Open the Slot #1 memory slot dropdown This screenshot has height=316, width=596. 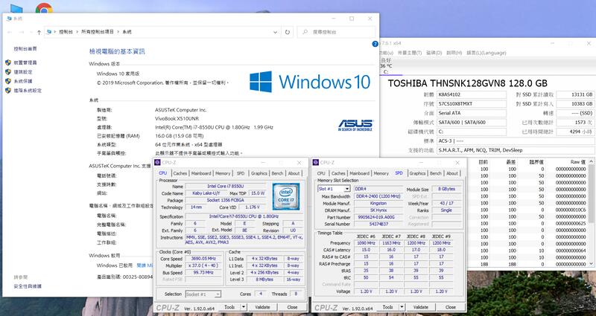tap(347, 189)
